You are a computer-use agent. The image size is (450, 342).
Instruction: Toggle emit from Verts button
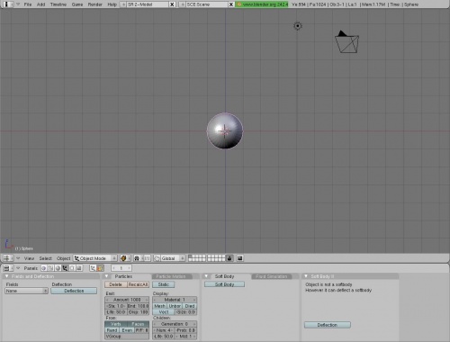click(x=115, y=324)
